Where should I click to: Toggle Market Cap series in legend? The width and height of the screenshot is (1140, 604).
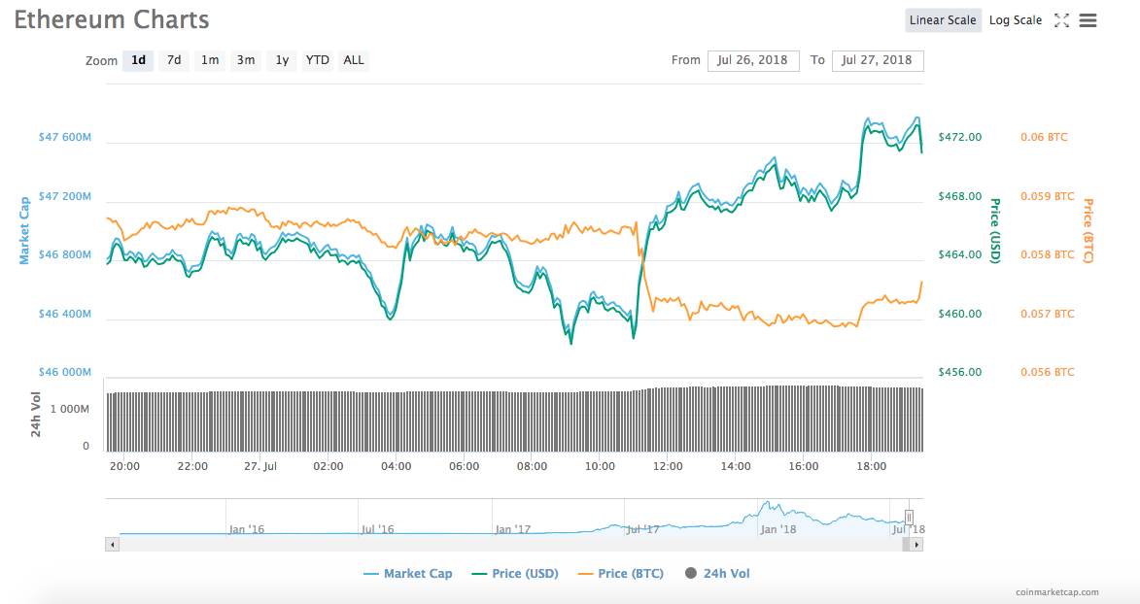click(407, 574)
